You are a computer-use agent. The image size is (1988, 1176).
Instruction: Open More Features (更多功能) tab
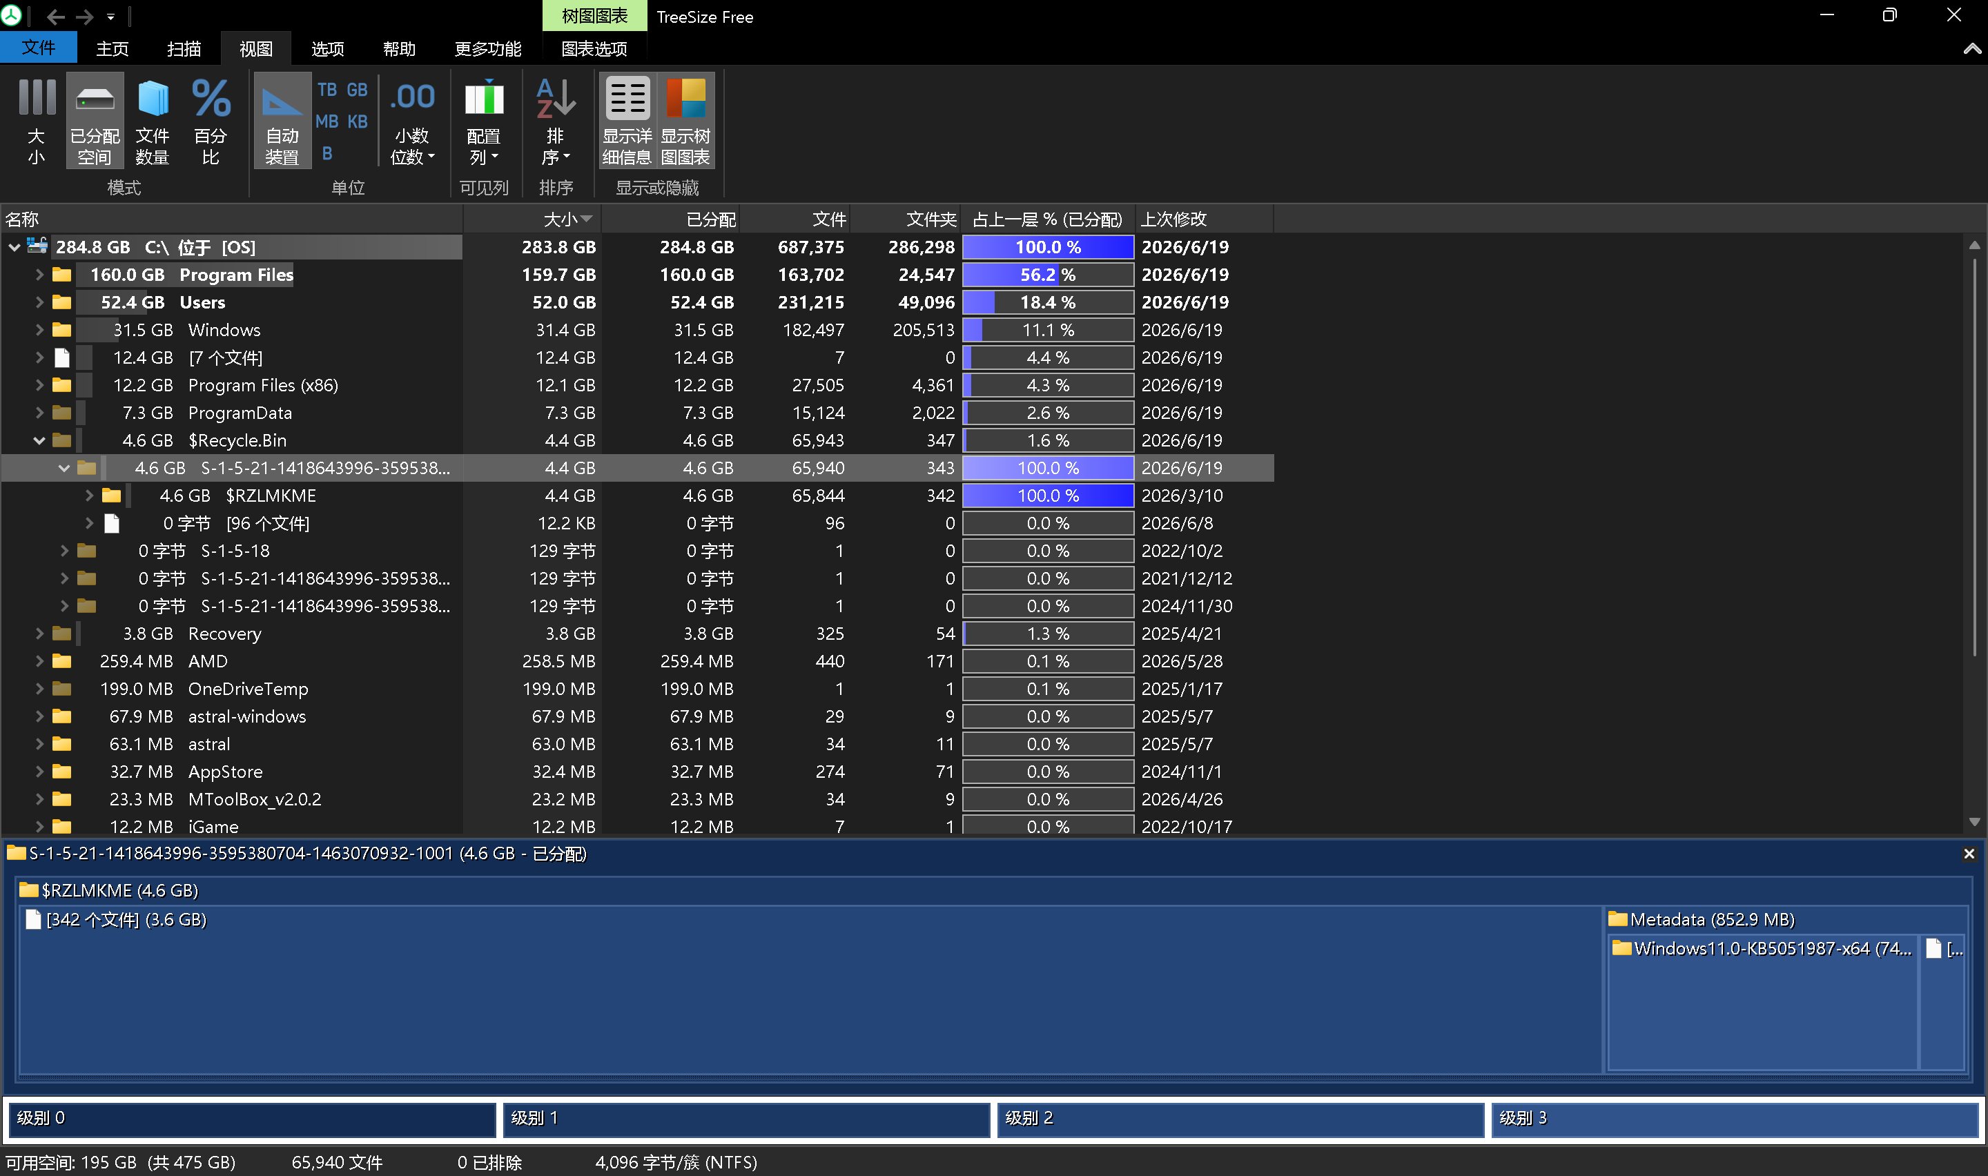488,48
